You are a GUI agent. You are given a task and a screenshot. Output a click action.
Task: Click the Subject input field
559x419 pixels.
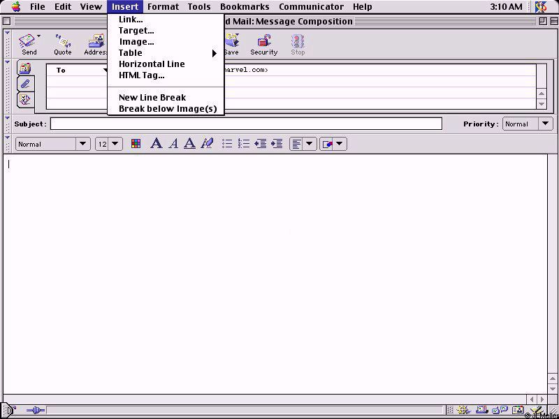[x=246, y=124]
